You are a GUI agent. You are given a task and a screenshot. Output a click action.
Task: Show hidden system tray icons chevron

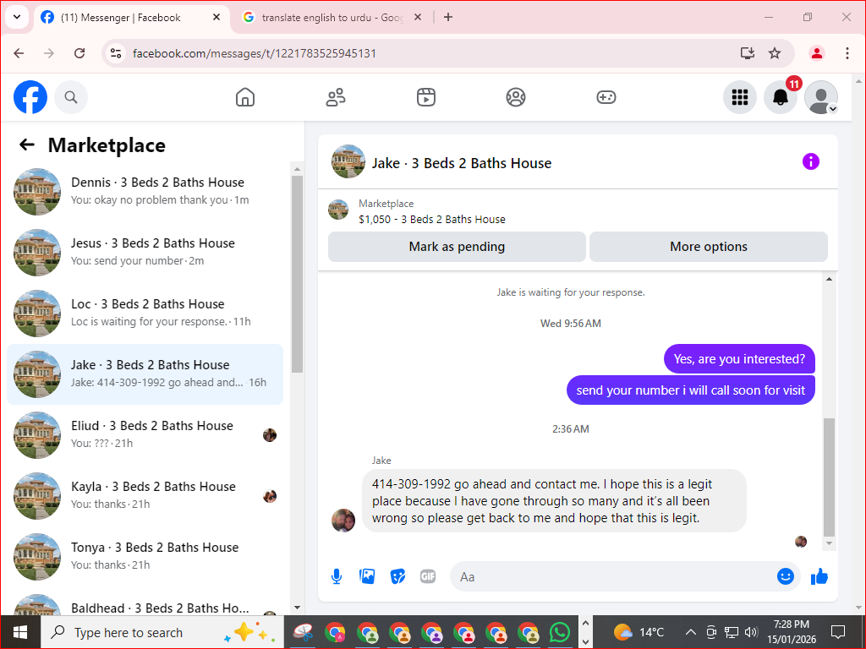tap(690, 632)
